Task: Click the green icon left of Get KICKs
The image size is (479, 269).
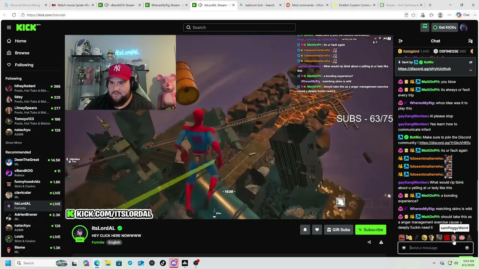Action: 425,27
